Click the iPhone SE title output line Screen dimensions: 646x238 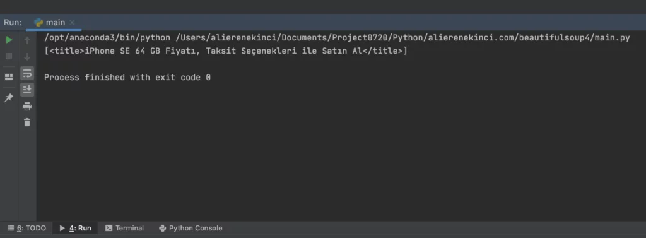pyautogui.click(x=226, y=52)
